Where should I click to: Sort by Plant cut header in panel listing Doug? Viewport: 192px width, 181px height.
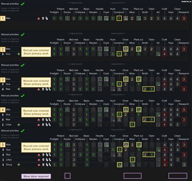point(139,136)
